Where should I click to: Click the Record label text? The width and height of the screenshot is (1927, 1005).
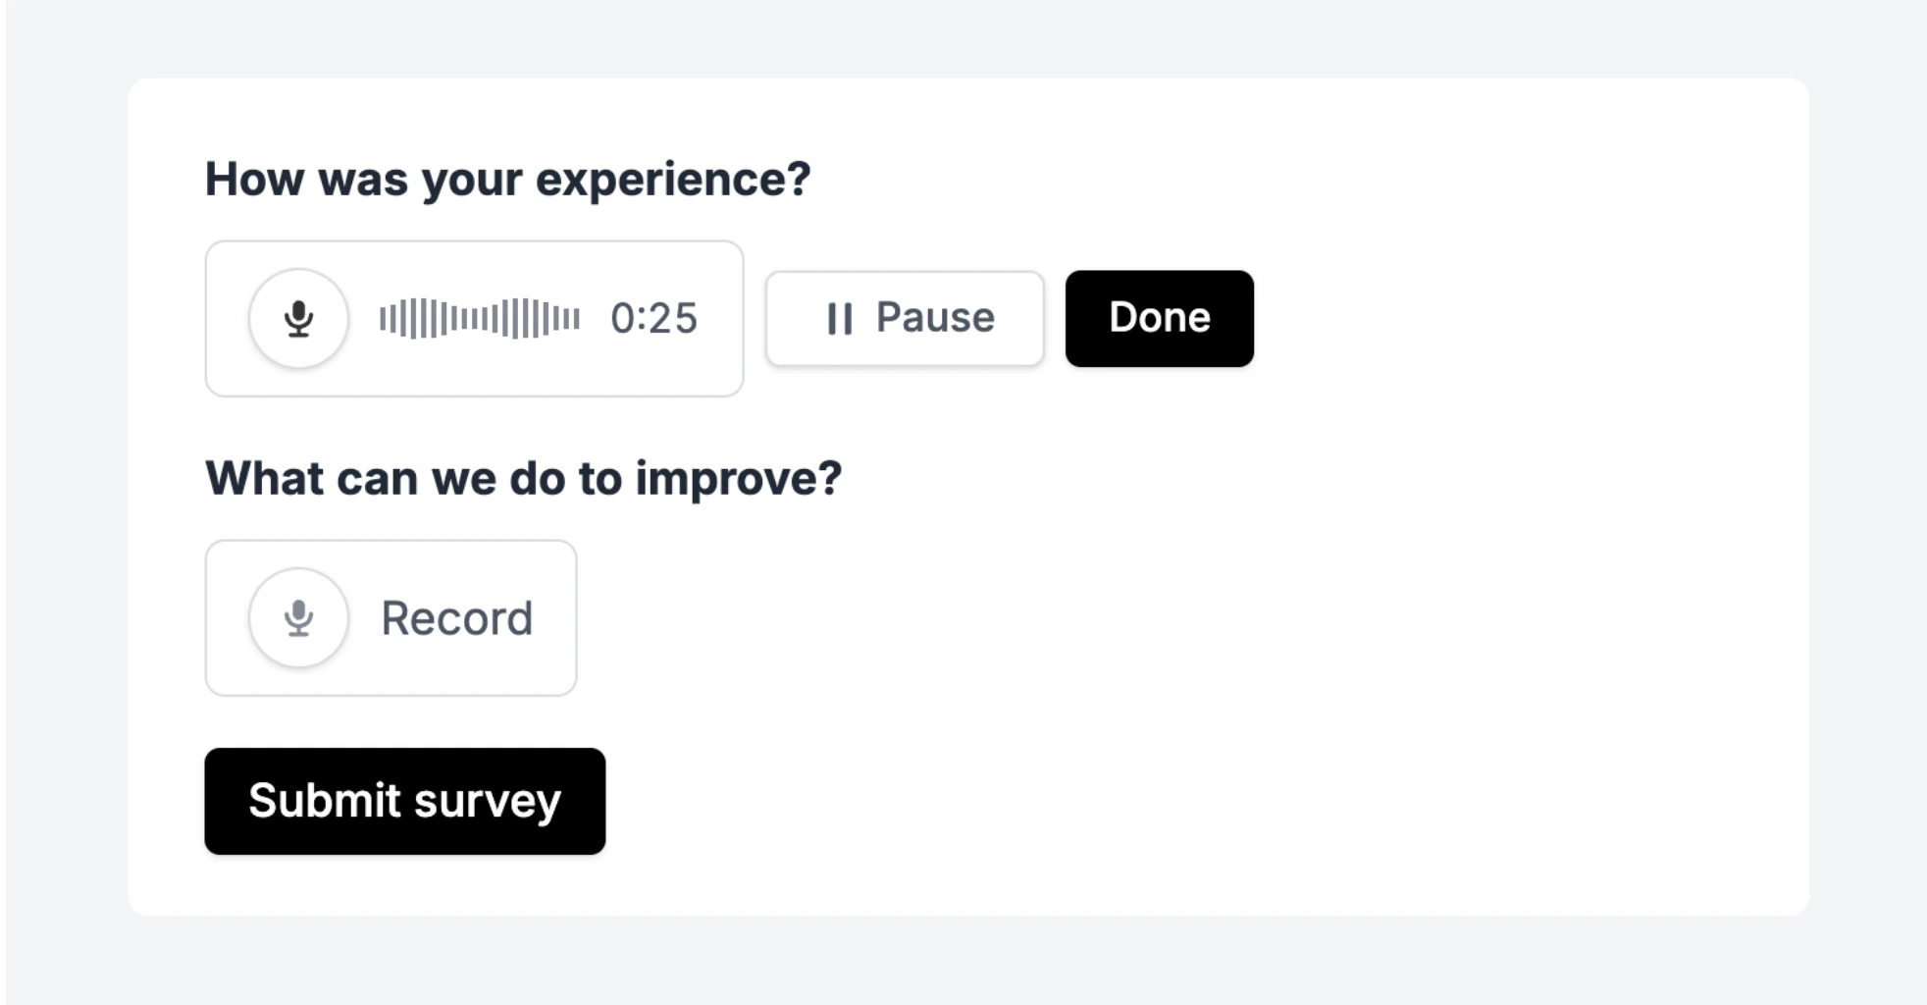(x=456, y=618)
